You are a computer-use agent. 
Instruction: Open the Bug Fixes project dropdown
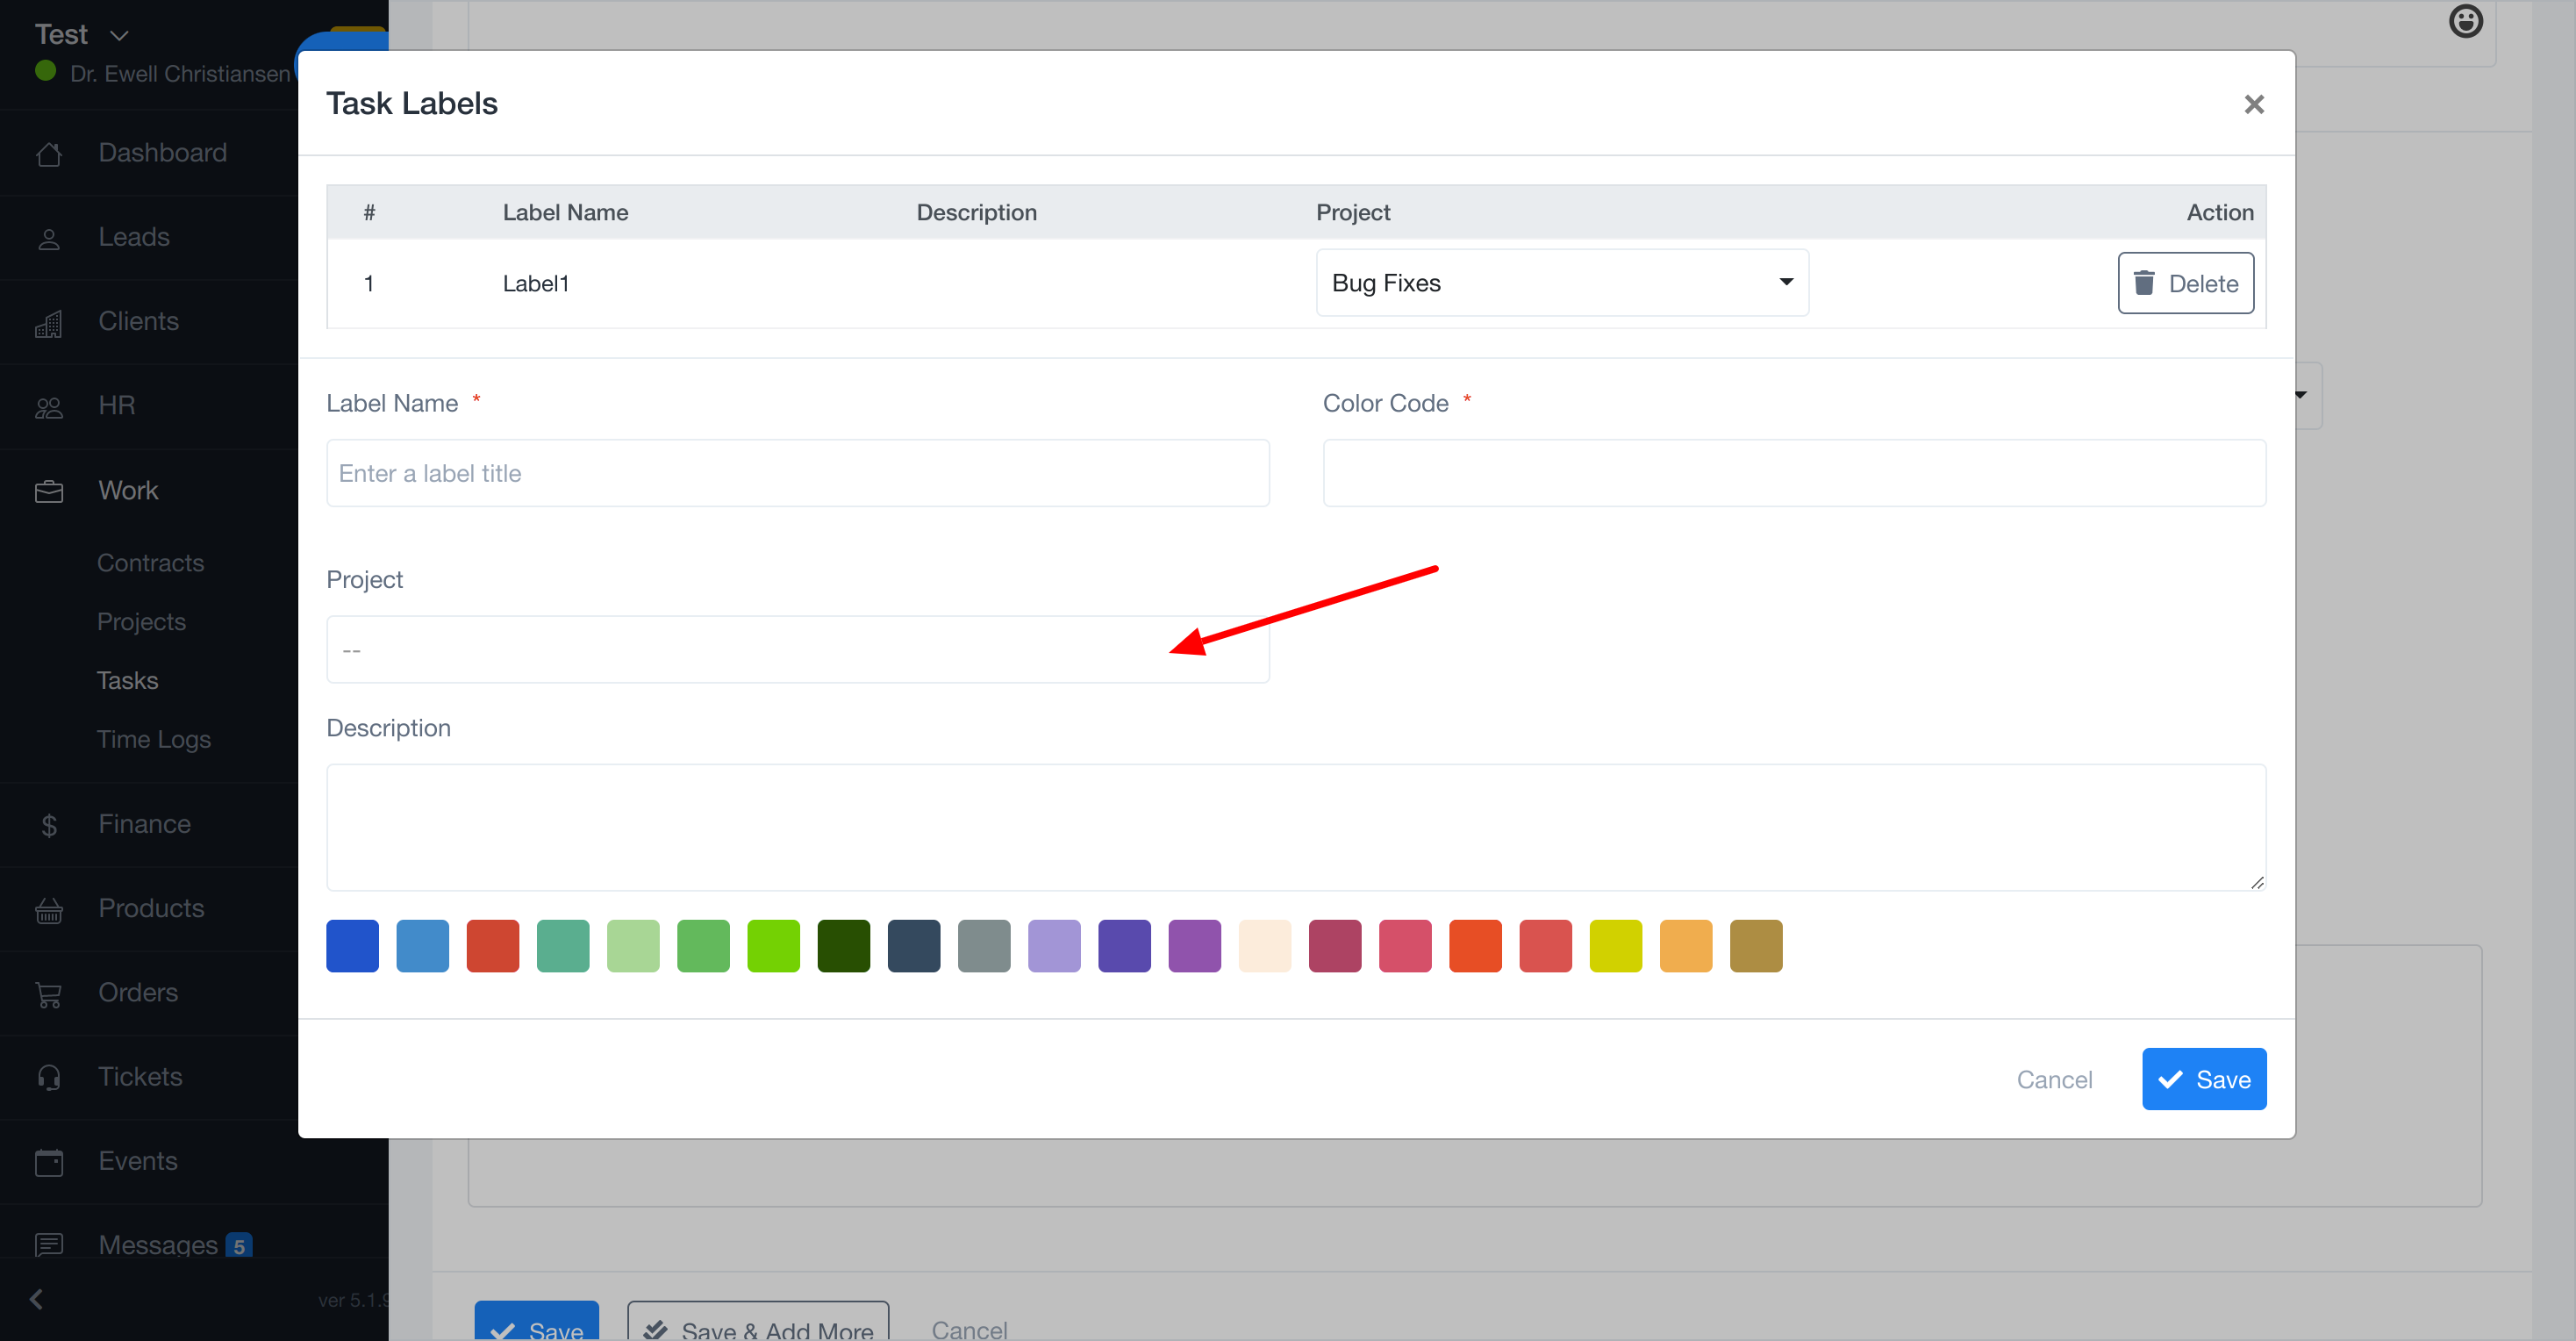tap(1561, 283)
